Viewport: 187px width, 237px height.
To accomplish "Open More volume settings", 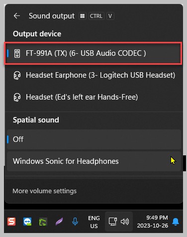I will point(45,191).
